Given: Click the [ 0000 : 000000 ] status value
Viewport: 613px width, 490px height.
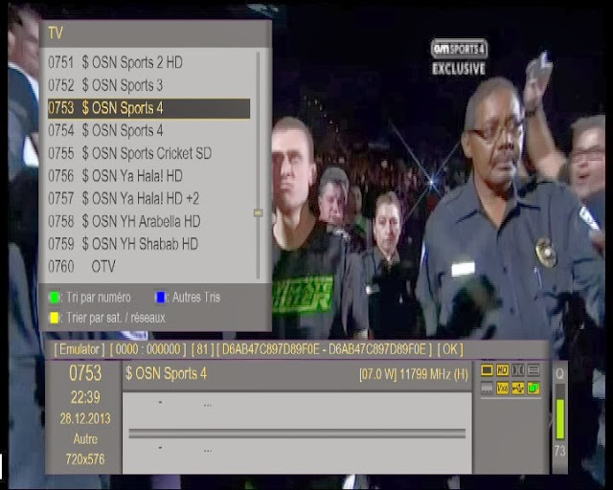Looking at the screenshot, I should [148, 349].
